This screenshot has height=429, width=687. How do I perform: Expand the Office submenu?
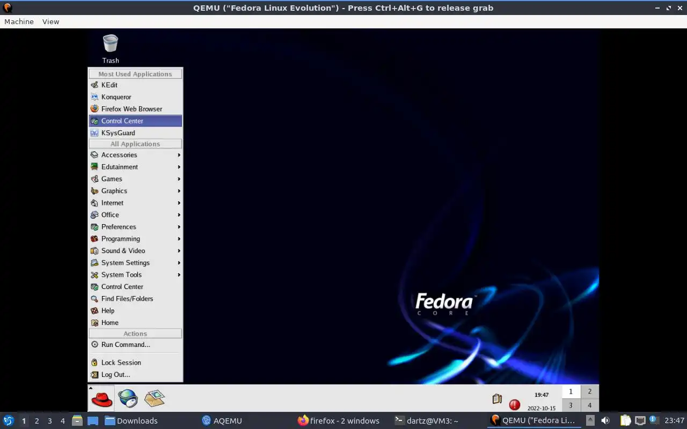(x=135, y=215)
